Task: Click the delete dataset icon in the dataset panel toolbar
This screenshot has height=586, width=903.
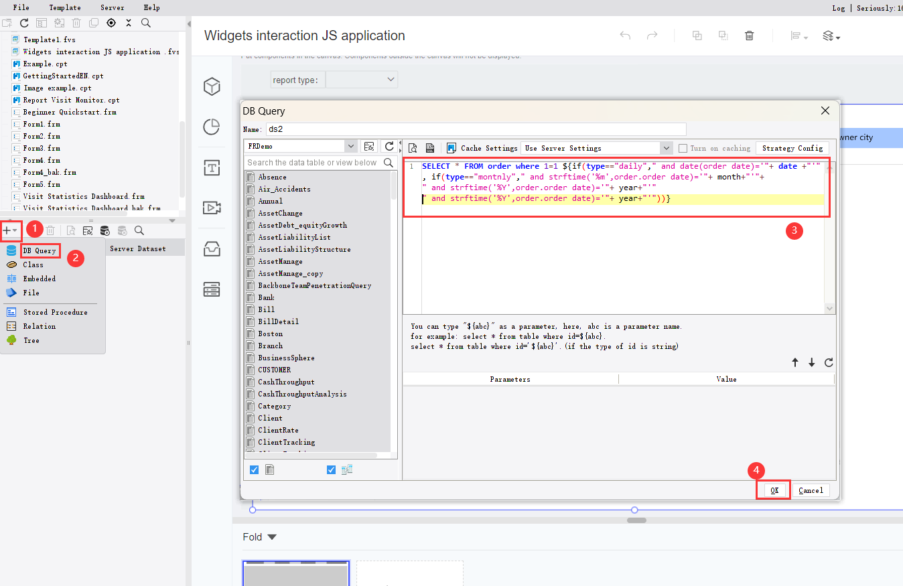Action: (x=50, y=230)
